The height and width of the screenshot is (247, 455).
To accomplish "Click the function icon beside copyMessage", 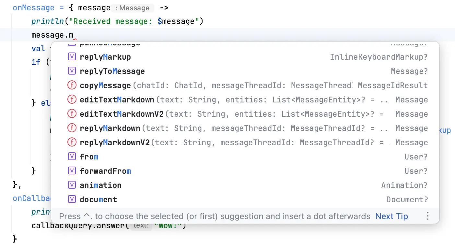I will coord(72,85).
